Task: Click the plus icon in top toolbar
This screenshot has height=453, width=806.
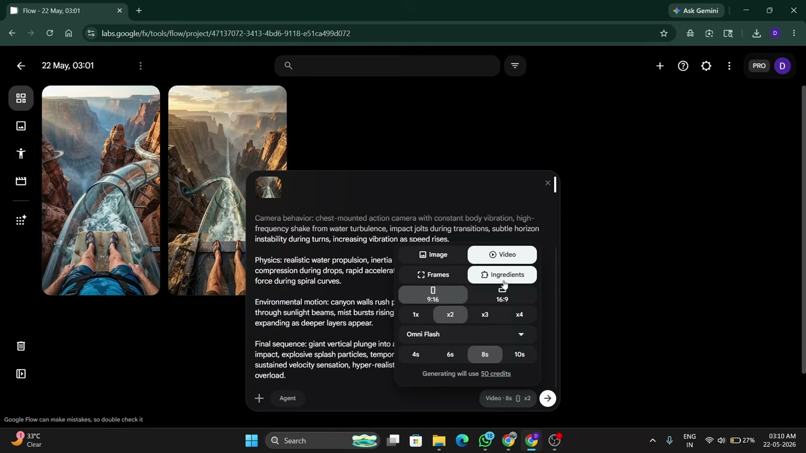Action: pyautogui.click(x=660, y=66)
